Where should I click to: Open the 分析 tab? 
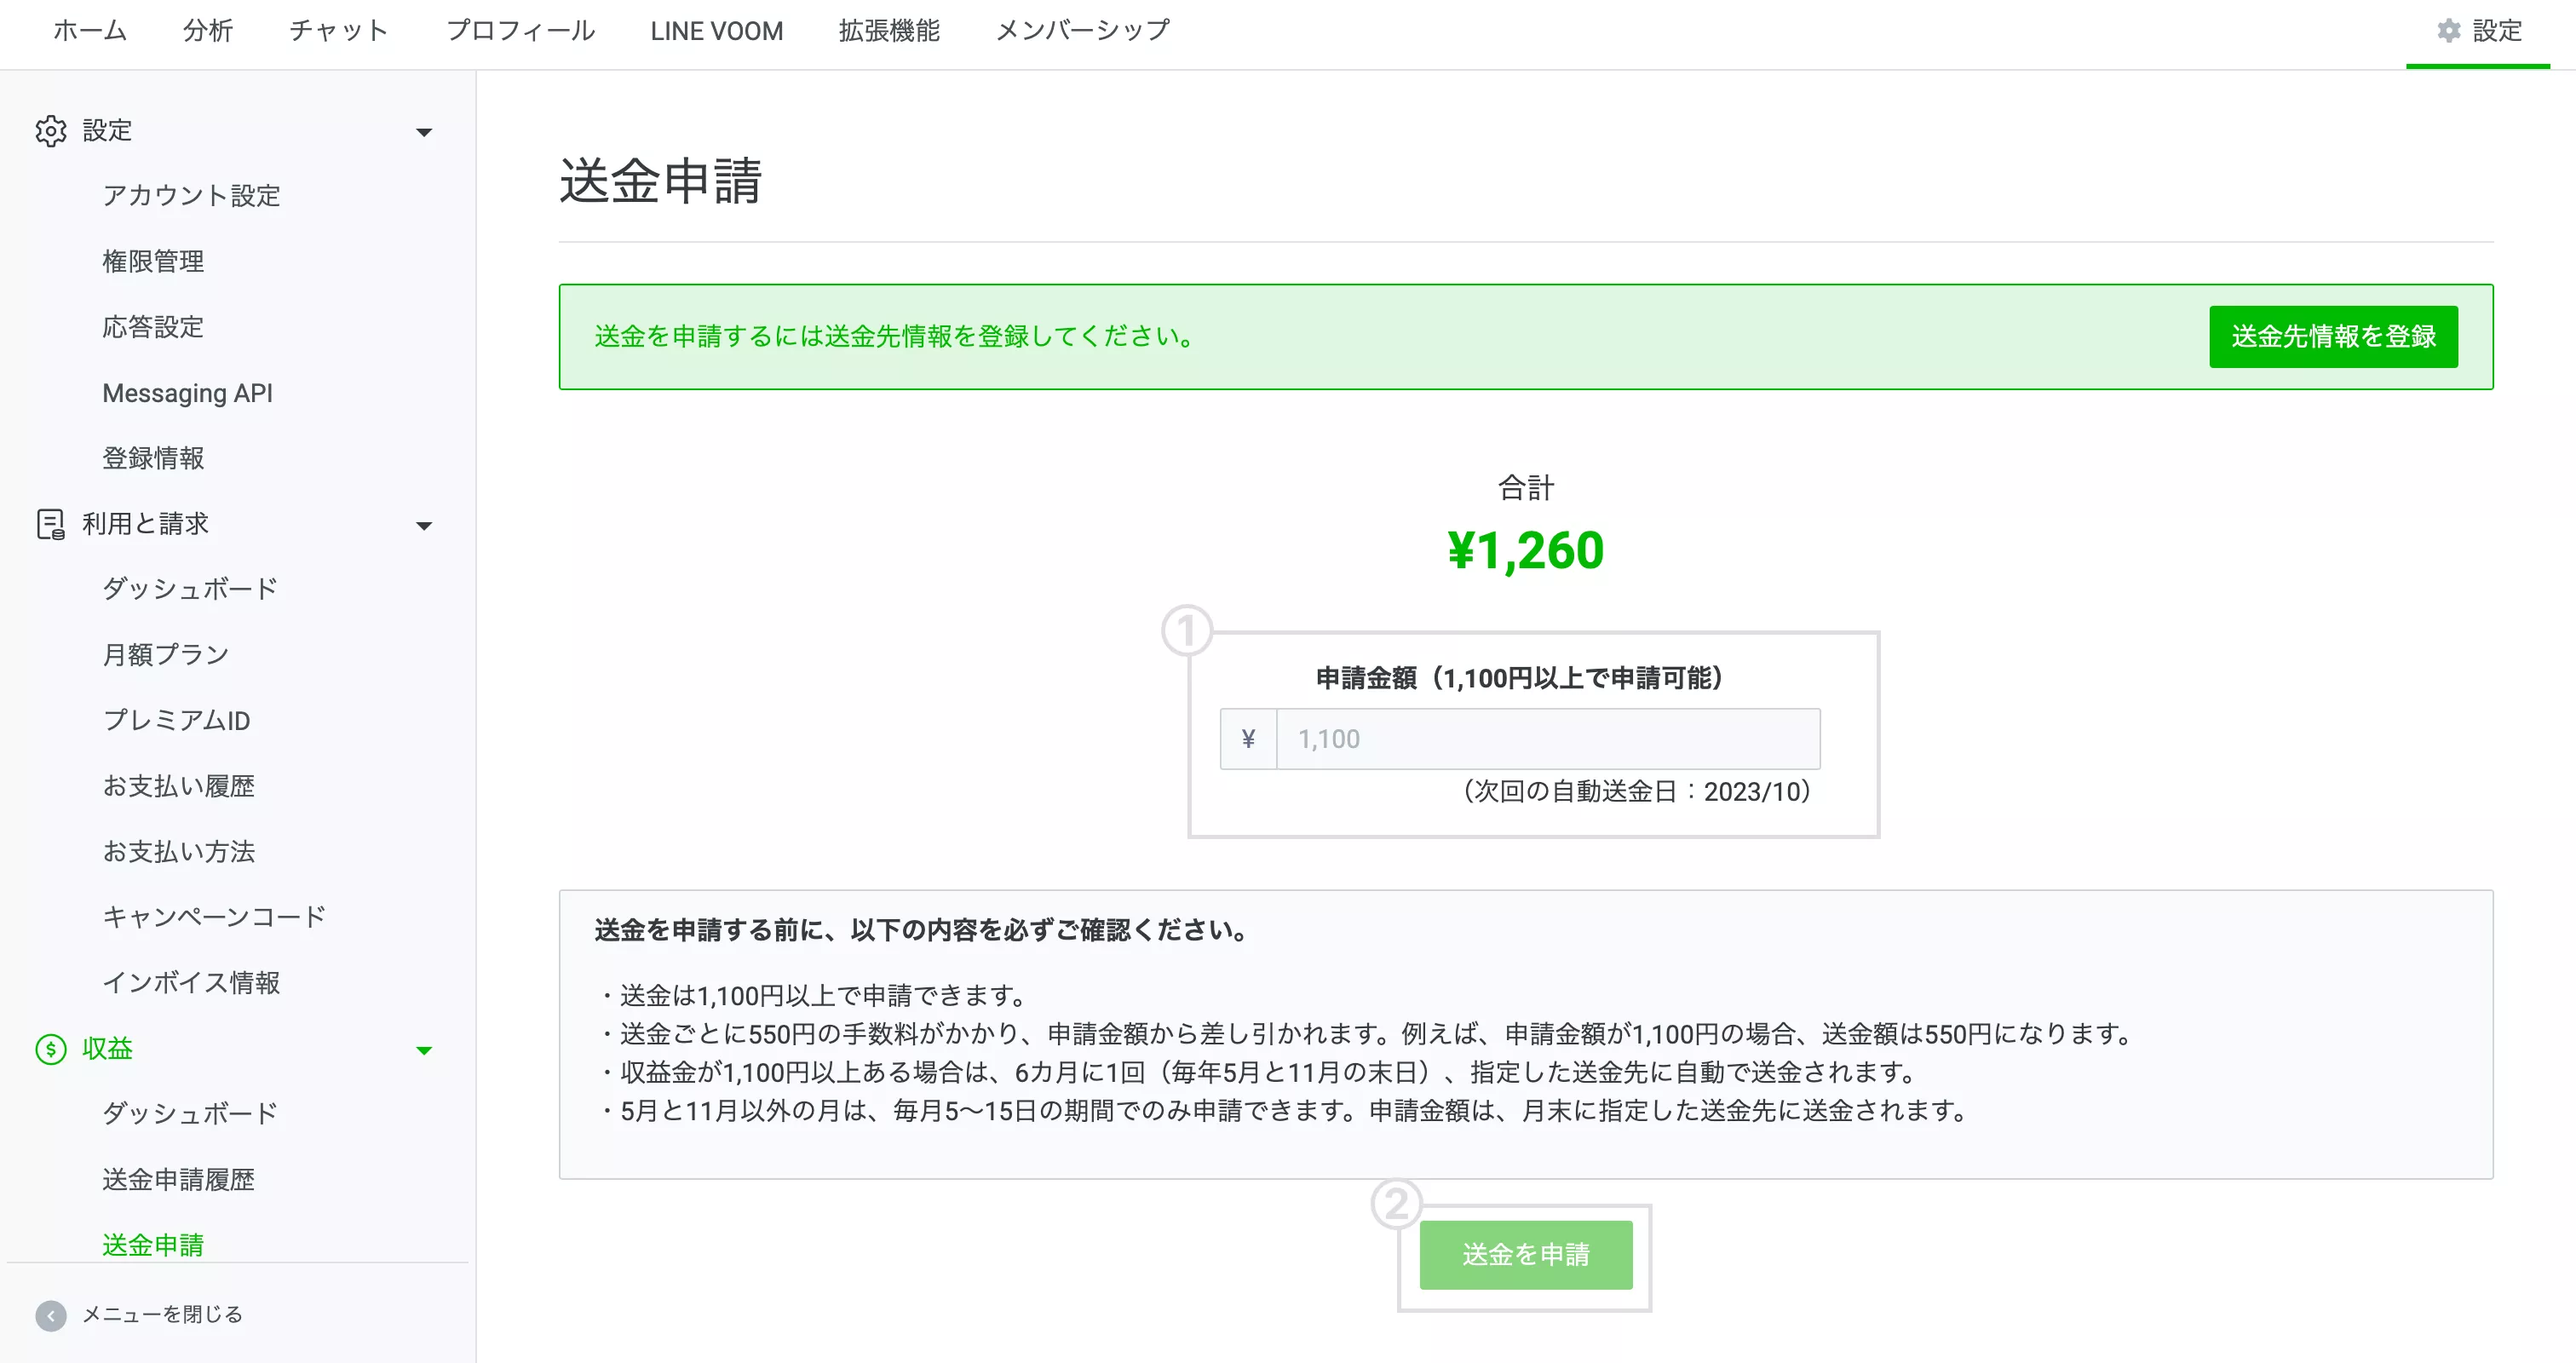[x=208, y=31]
